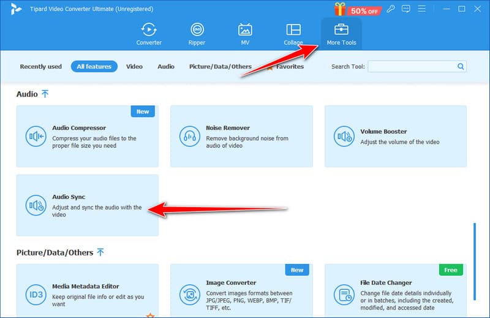Open the MV maker module
This screenshot has height=318, width=490.
[x=245, y=34]
